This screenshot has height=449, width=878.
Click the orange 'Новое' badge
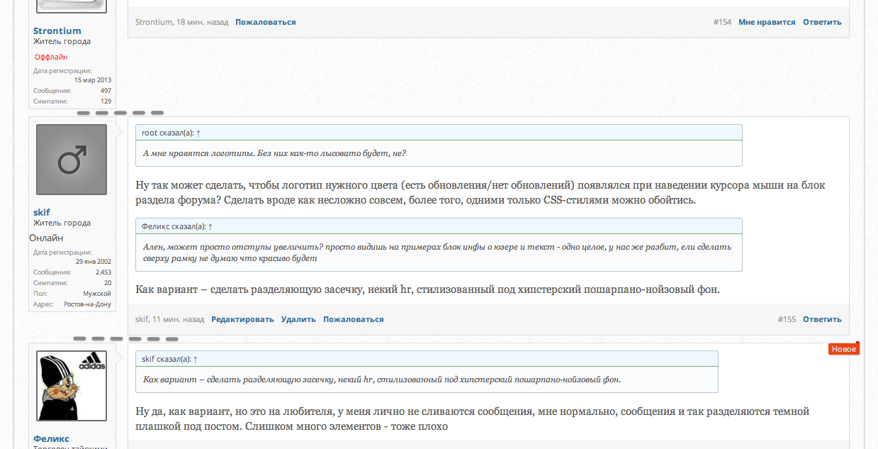(843, 349)
